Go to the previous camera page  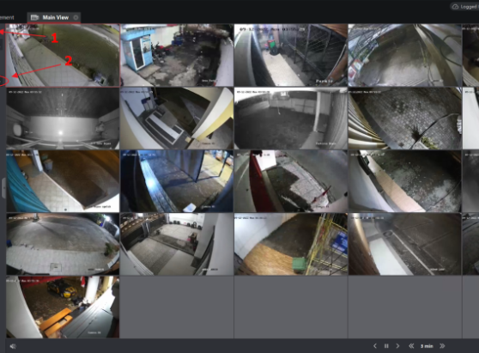coord(375,346)
